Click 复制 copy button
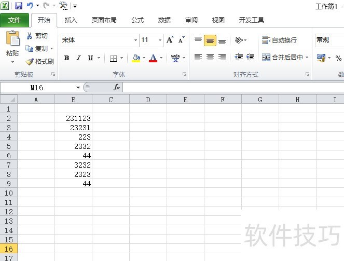 (x=36, y=48)
